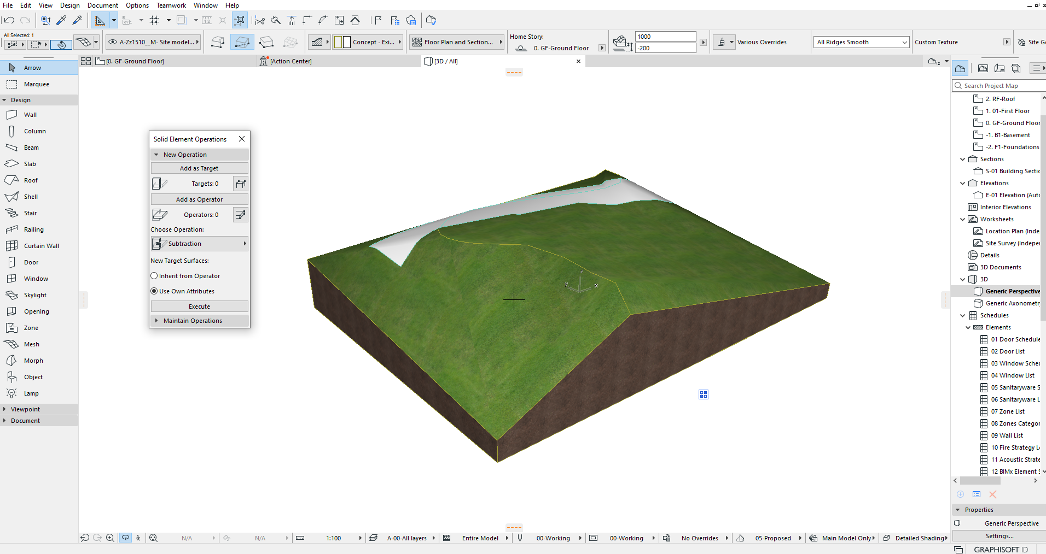Select the middle mesh structure option: surface with skirt

[242, 42]
